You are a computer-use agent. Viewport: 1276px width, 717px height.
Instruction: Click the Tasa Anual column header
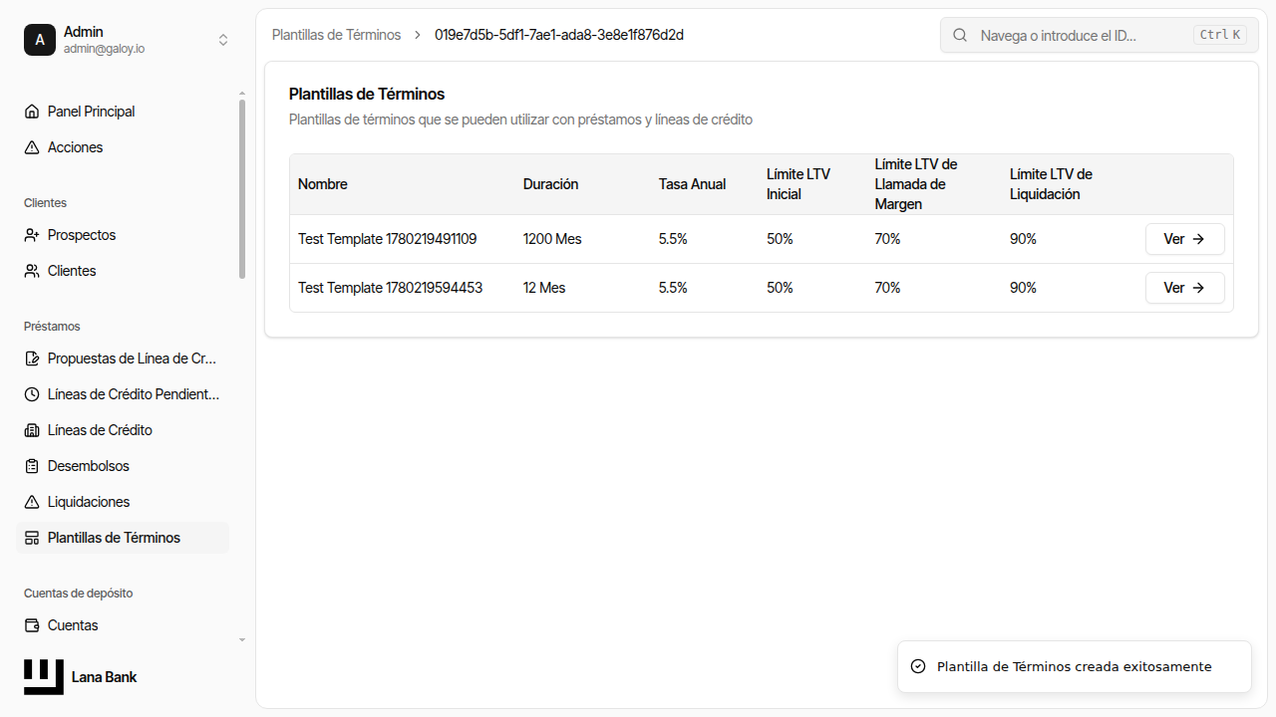click(x=692, y=184)
